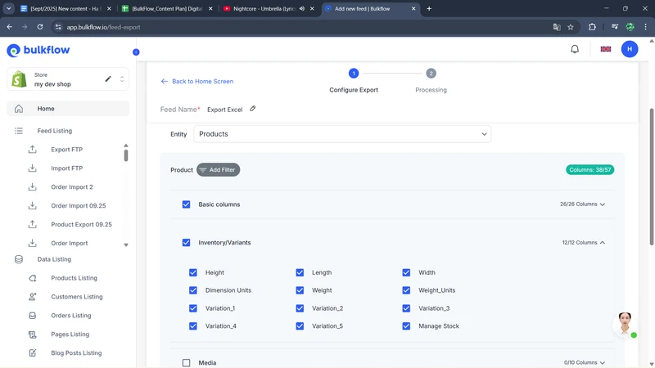The width and height of the screenshot is (655, 368).
Task: Collapse sidebar with blue arrow button
Action: (136, 52)
